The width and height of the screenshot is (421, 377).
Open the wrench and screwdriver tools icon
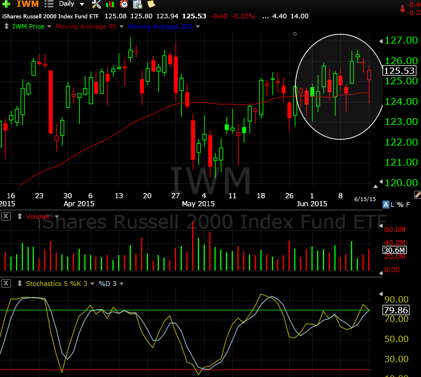tap(96, 4)
